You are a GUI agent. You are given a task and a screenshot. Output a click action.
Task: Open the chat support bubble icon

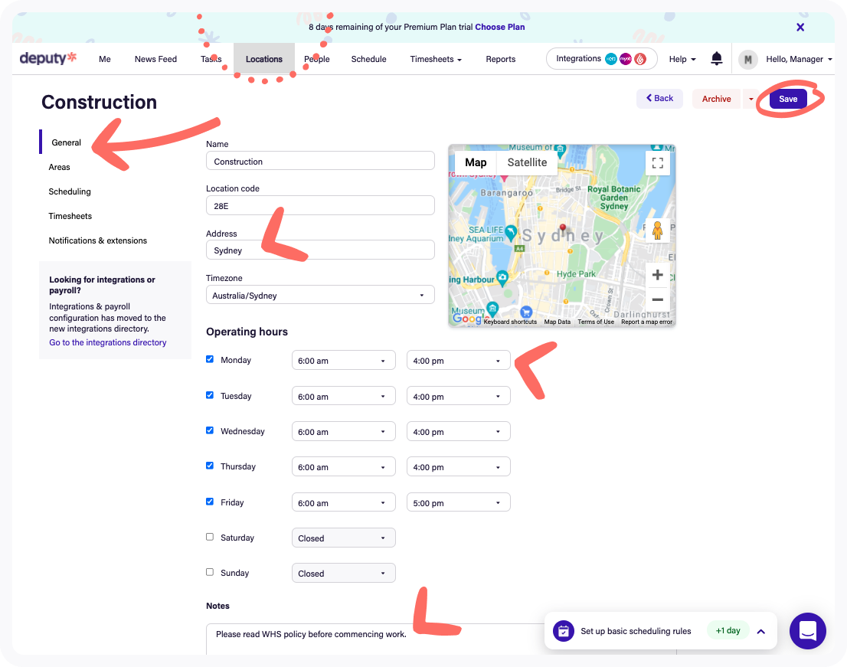tap(807, 631)
